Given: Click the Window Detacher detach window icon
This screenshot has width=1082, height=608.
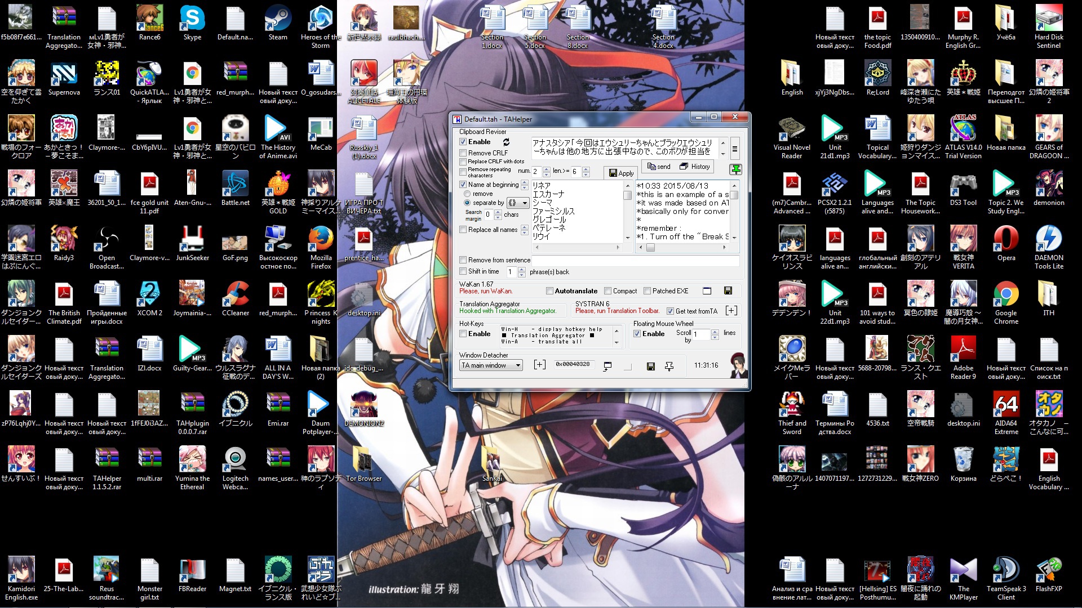Looking at the screenshot, I should tap(607, 366).
